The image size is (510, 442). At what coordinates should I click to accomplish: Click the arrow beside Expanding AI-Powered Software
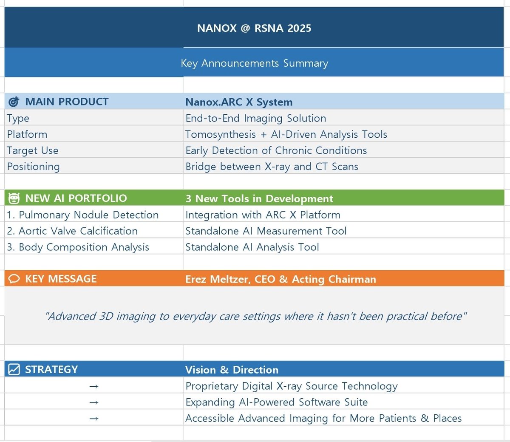(94, 402)
